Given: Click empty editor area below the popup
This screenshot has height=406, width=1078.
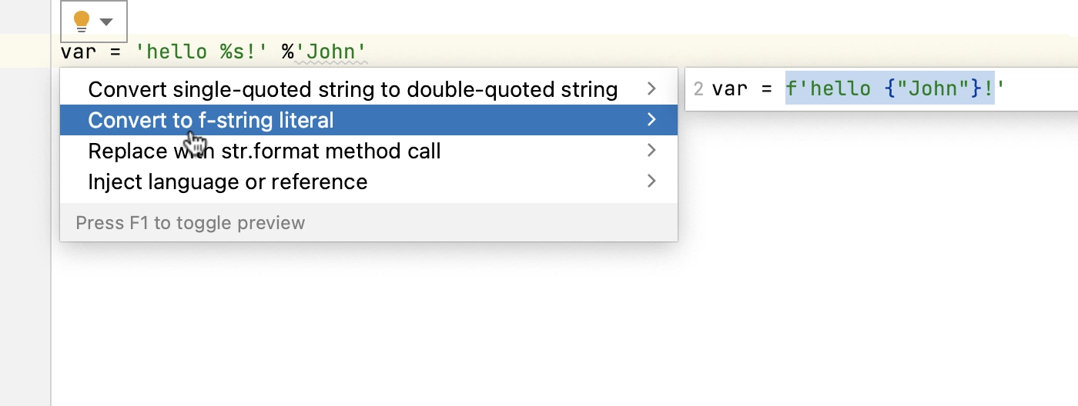Looking at the screenshot, I should tap(539, 323).
